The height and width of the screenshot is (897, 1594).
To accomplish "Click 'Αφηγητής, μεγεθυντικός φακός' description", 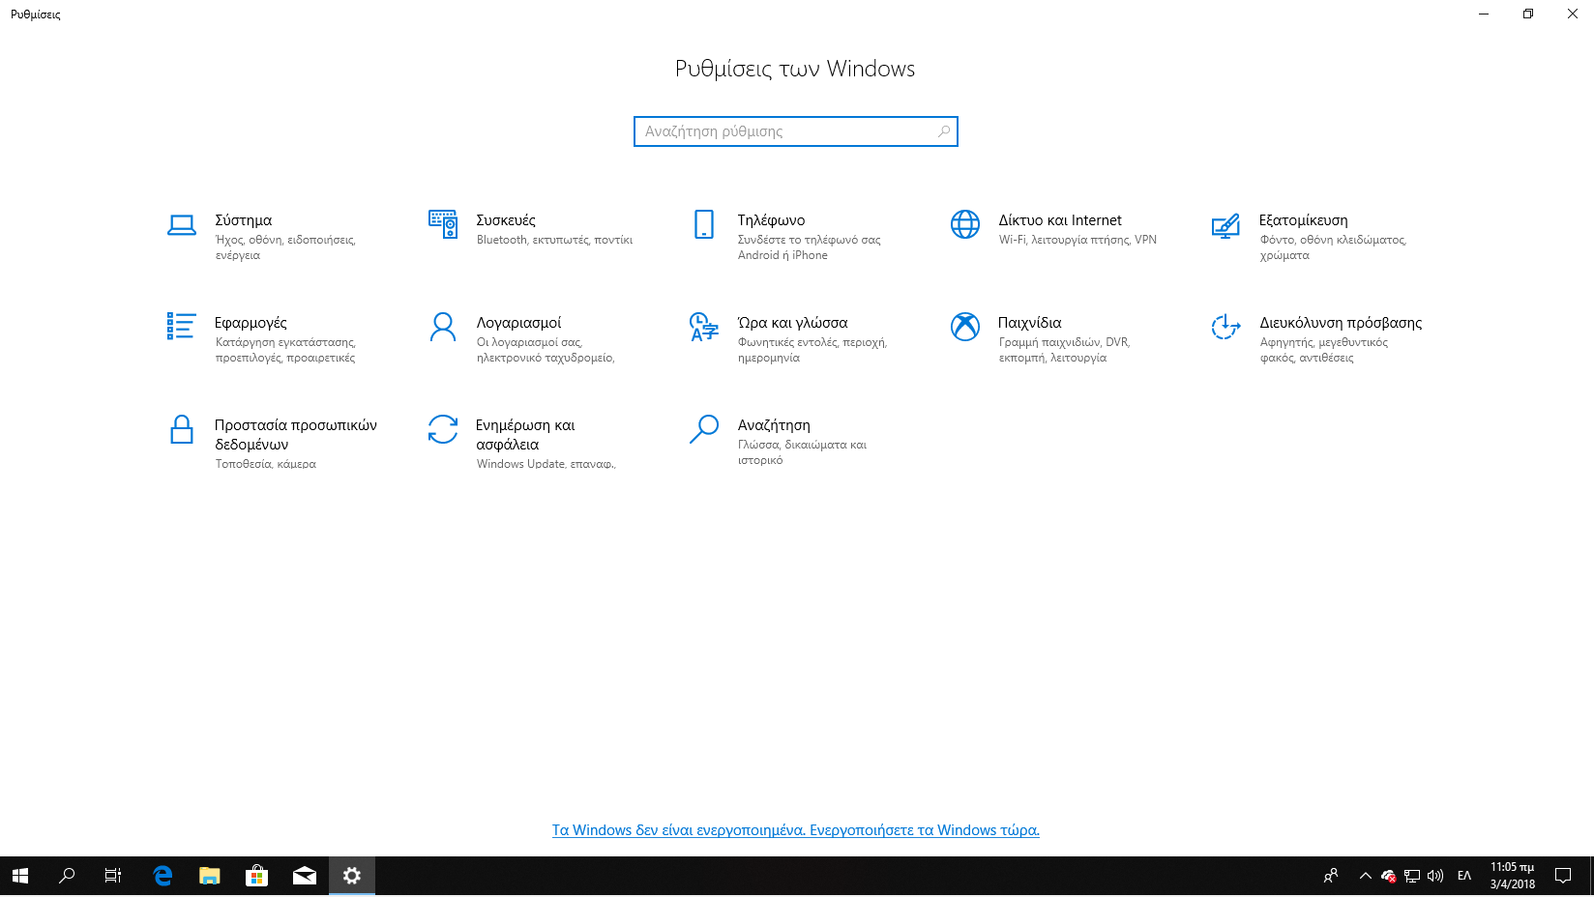I will point(1324,350).
